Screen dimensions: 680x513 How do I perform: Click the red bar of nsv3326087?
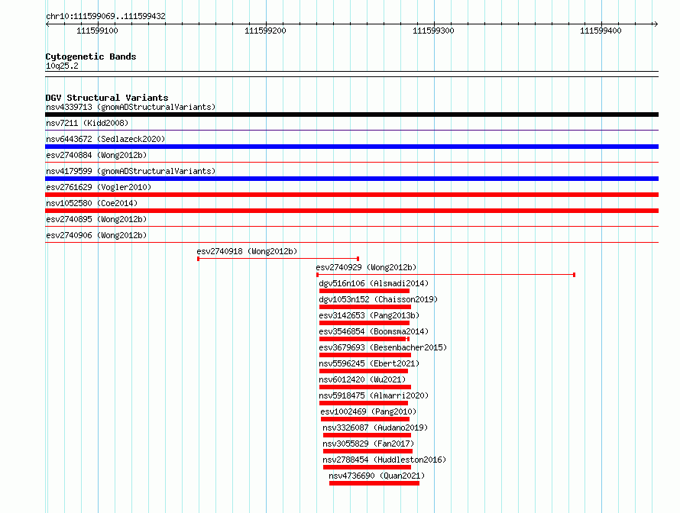click(367, 435)
